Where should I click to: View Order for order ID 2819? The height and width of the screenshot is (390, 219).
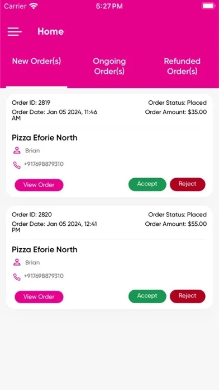pyautogui.click(x=39, y=185)
